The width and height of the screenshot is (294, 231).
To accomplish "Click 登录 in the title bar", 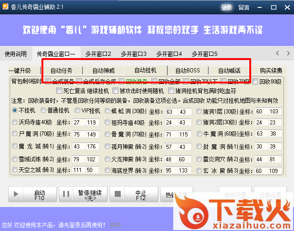I will tap(226, 7).
